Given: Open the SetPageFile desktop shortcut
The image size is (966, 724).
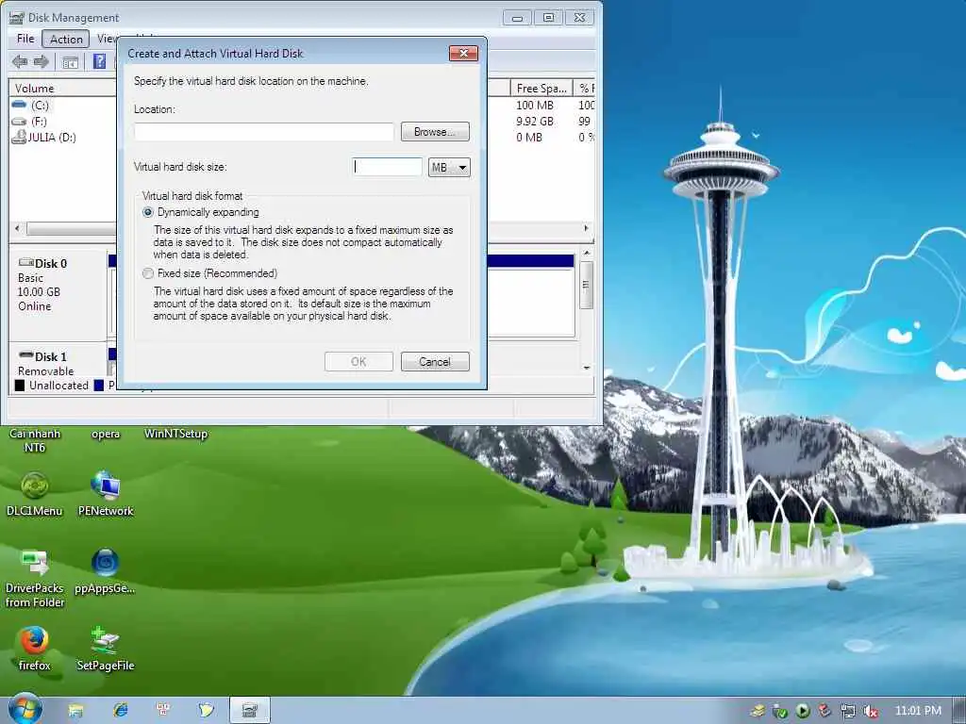Looking at the screenshot, I should click(x=106, y=649).
